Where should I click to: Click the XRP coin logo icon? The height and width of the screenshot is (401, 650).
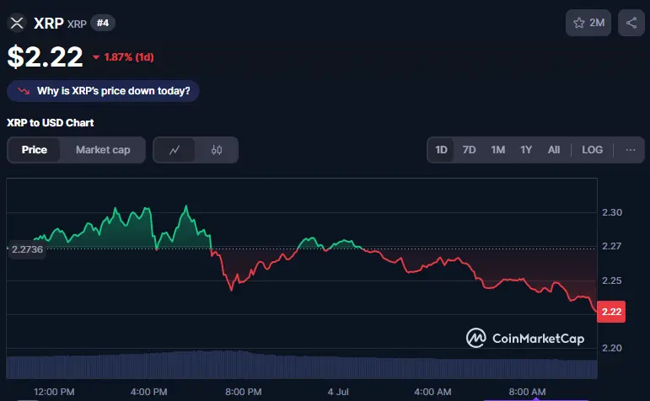(x=17, y=23)
